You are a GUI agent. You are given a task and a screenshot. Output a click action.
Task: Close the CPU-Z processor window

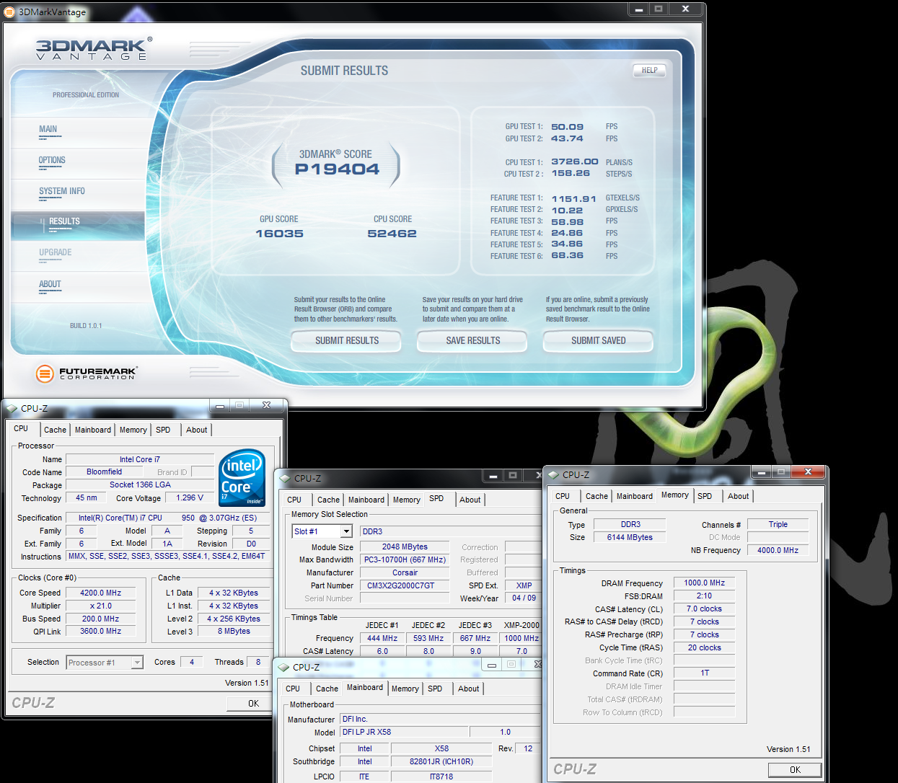pos(266,405)
